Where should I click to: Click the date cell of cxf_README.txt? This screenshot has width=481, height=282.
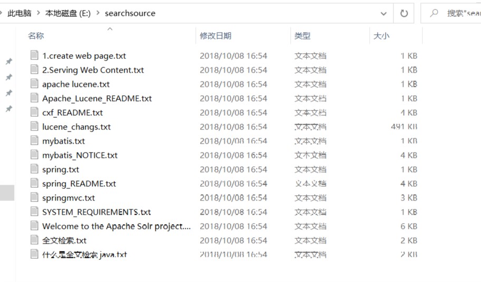click(233, 113)
